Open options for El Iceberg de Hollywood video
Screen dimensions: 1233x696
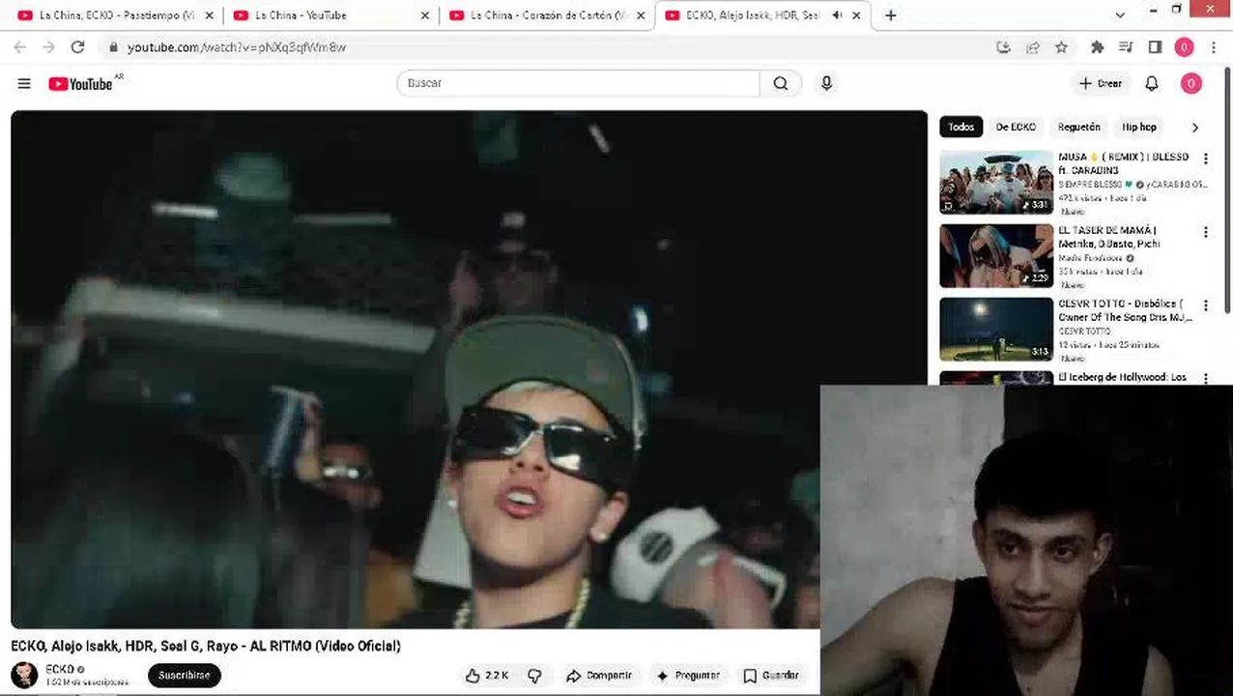click(x=1205, y=378)
